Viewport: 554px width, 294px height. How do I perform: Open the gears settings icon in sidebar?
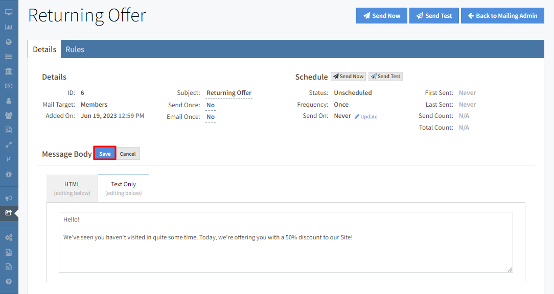[x=9, y=237]
